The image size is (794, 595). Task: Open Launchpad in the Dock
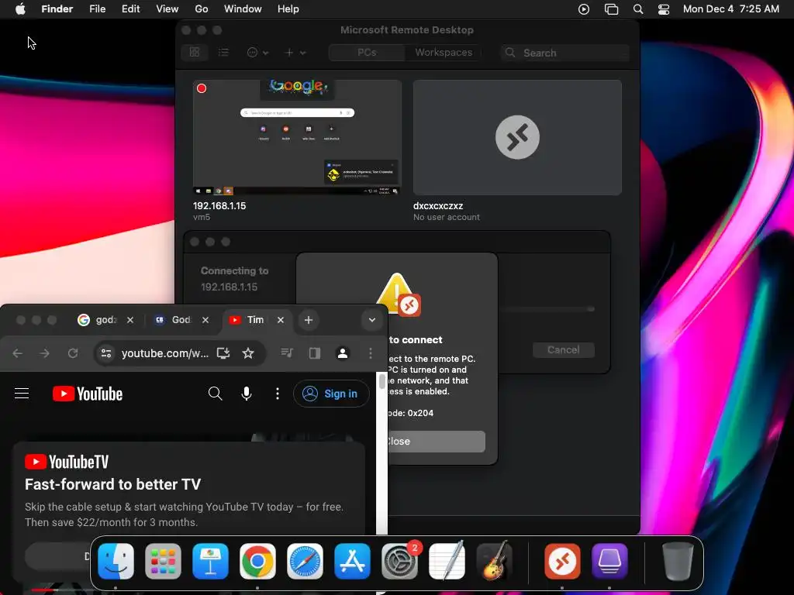coord(163,561)
